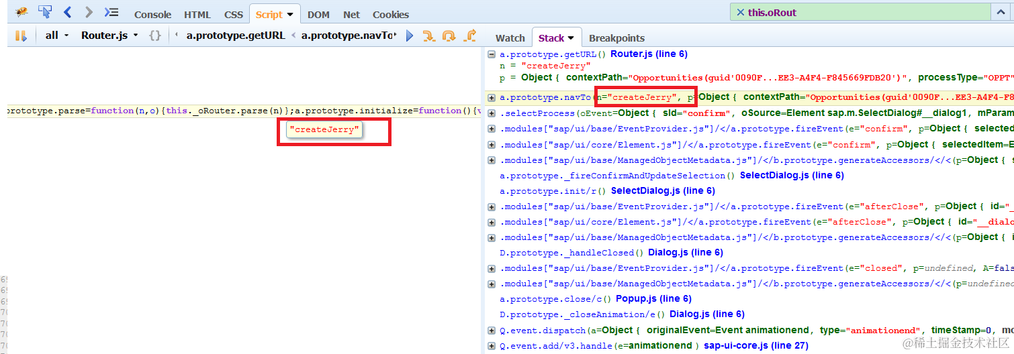The image size is (1014, 354).
Task: Continue script execution with play icon
Action: [410, 36]
